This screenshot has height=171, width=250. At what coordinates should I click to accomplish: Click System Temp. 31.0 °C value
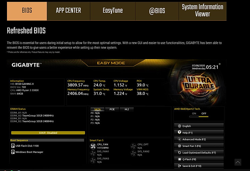tap(99, 94)
